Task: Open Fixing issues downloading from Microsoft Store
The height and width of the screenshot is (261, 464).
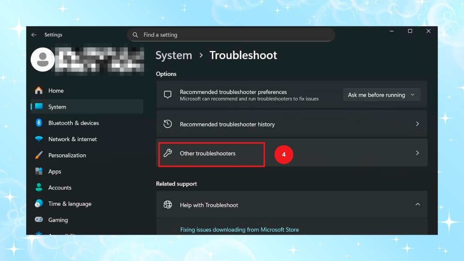Action: [x=239, y=229]
